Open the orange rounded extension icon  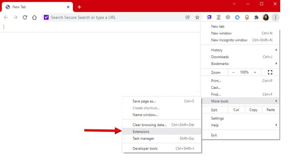[x=247, y=18]
